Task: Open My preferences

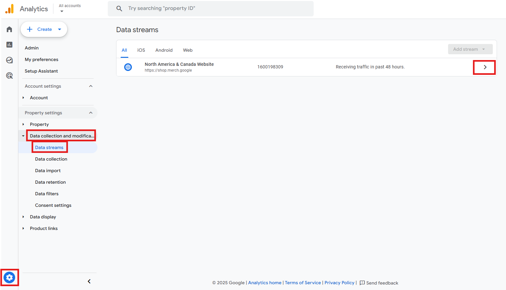Action: pos(41,59)
